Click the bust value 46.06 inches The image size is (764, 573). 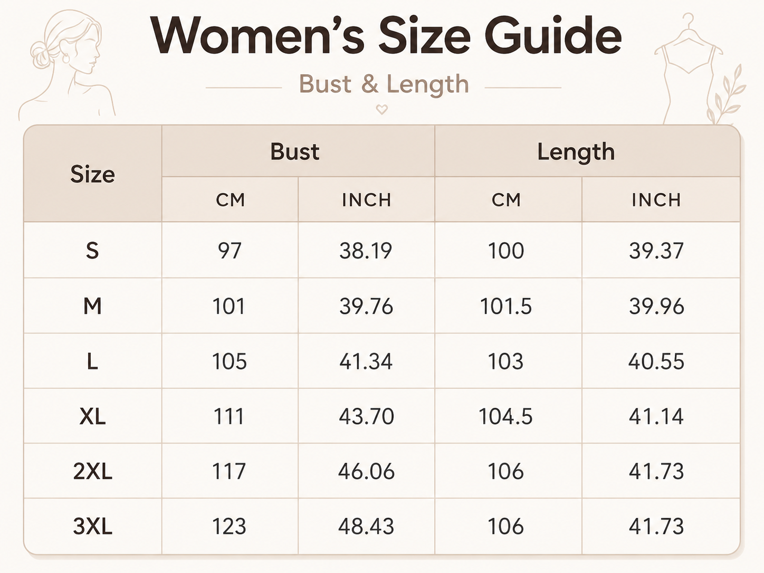coord(366,471)
